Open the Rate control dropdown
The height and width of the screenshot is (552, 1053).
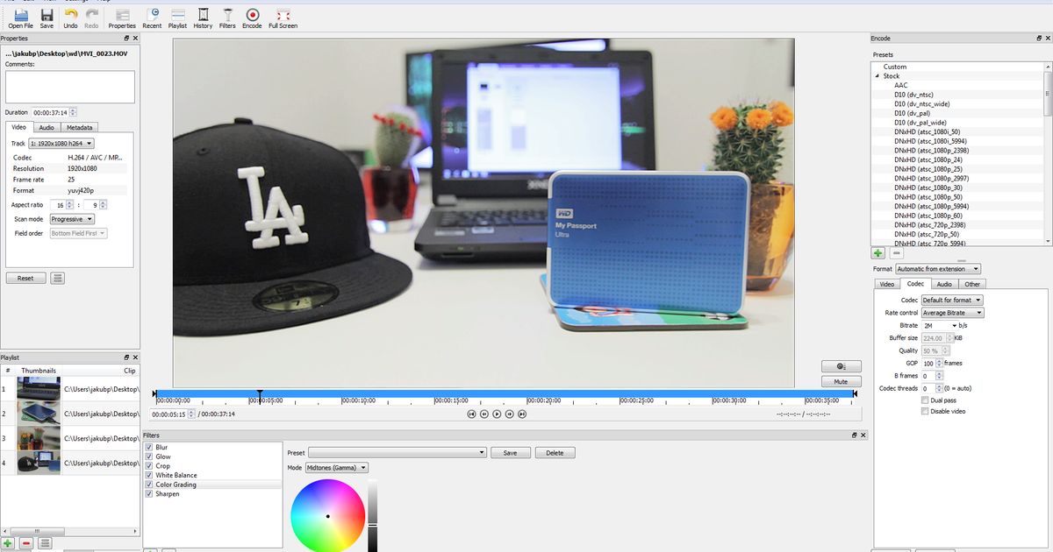[x=952, y=313]
